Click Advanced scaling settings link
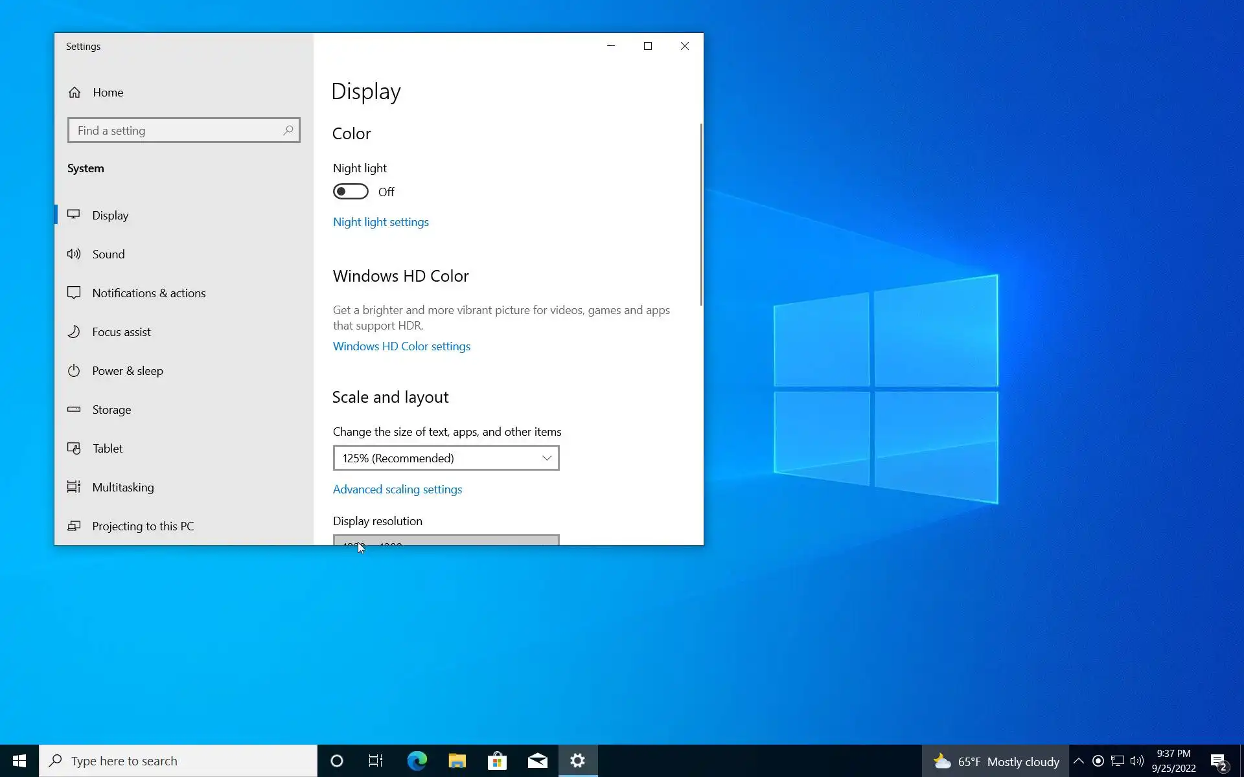Image resolution: width=1244 pixels, height=777 pixels. pos(397,490)
